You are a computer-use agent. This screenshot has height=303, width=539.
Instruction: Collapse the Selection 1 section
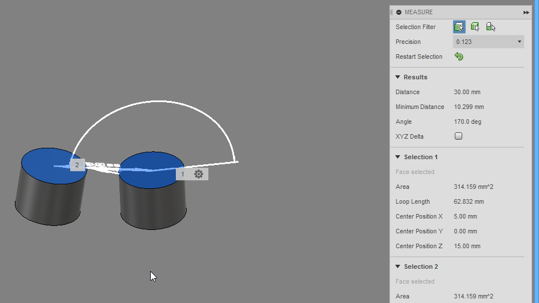398,157
